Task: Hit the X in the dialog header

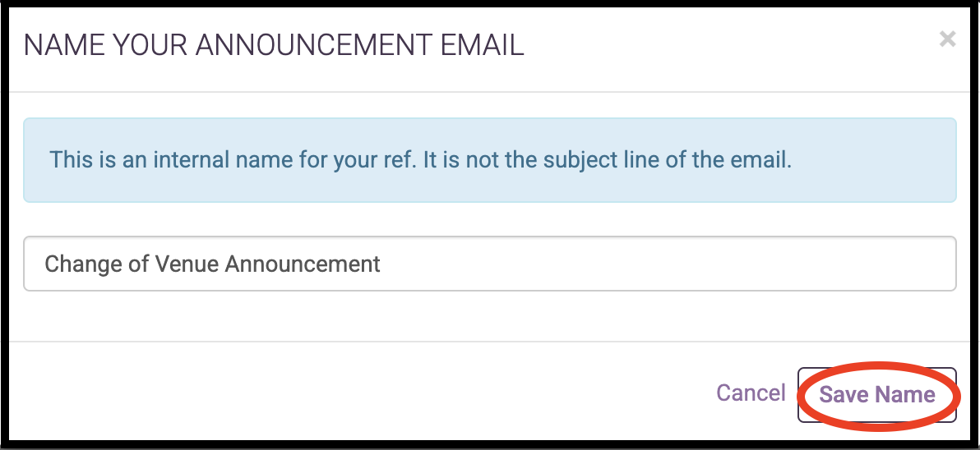Action: coord(947,39)
